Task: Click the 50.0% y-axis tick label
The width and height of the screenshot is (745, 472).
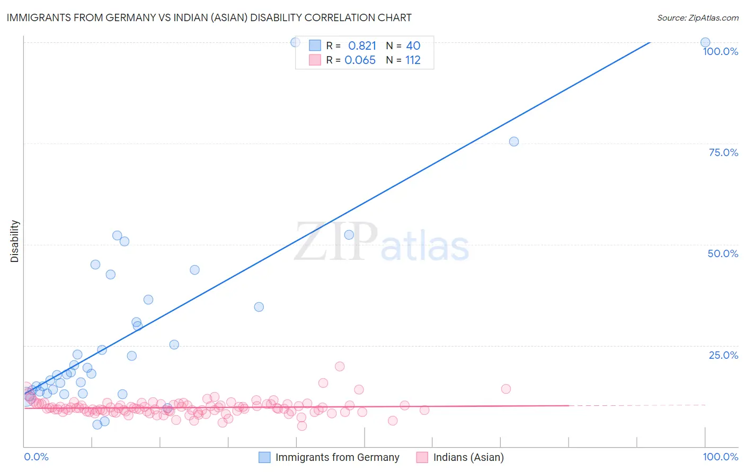Action: pyautogui.click(x=723, y=253)
